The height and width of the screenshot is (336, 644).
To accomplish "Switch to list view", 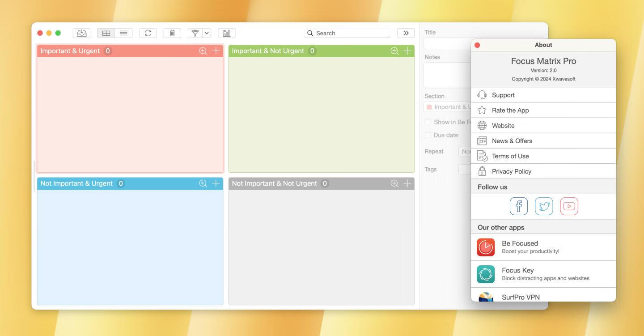I will [x=123, y=33].
